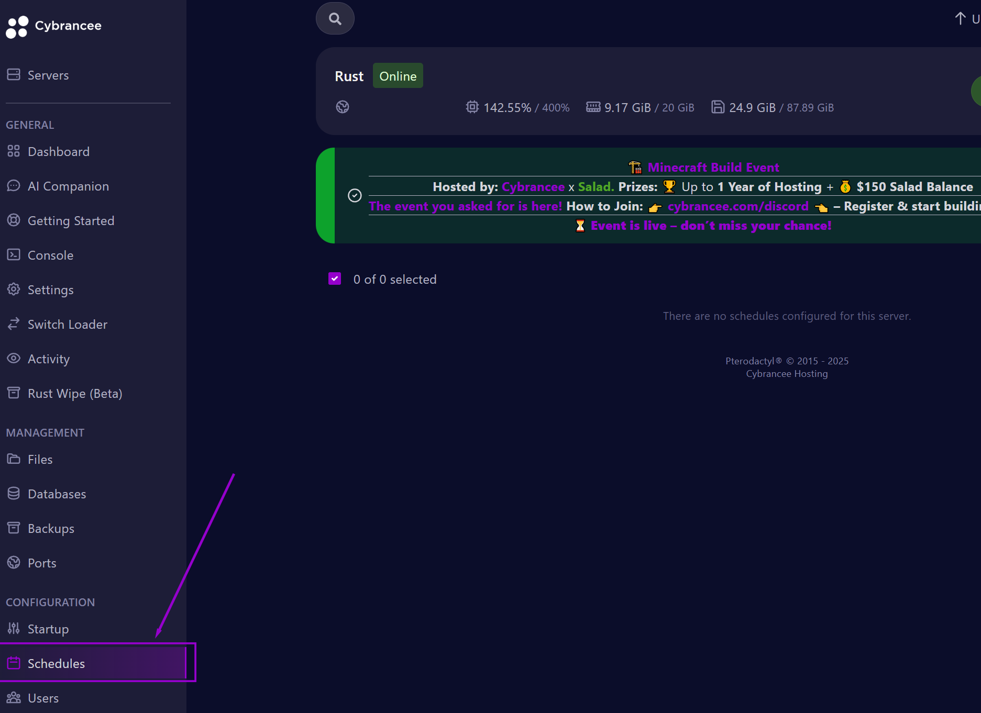The height and width of the screenshot is (713, 981).
Task: Click the CPU usage chip icon
Action: (x=472, y=107)
